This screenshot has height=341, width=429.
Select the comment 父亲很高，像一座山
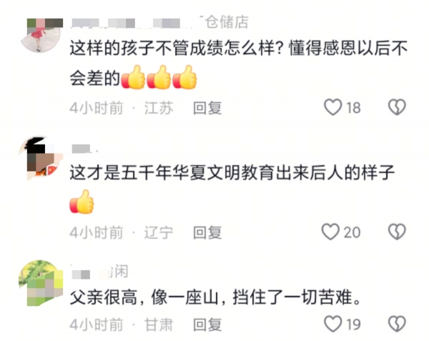point(215,297)
